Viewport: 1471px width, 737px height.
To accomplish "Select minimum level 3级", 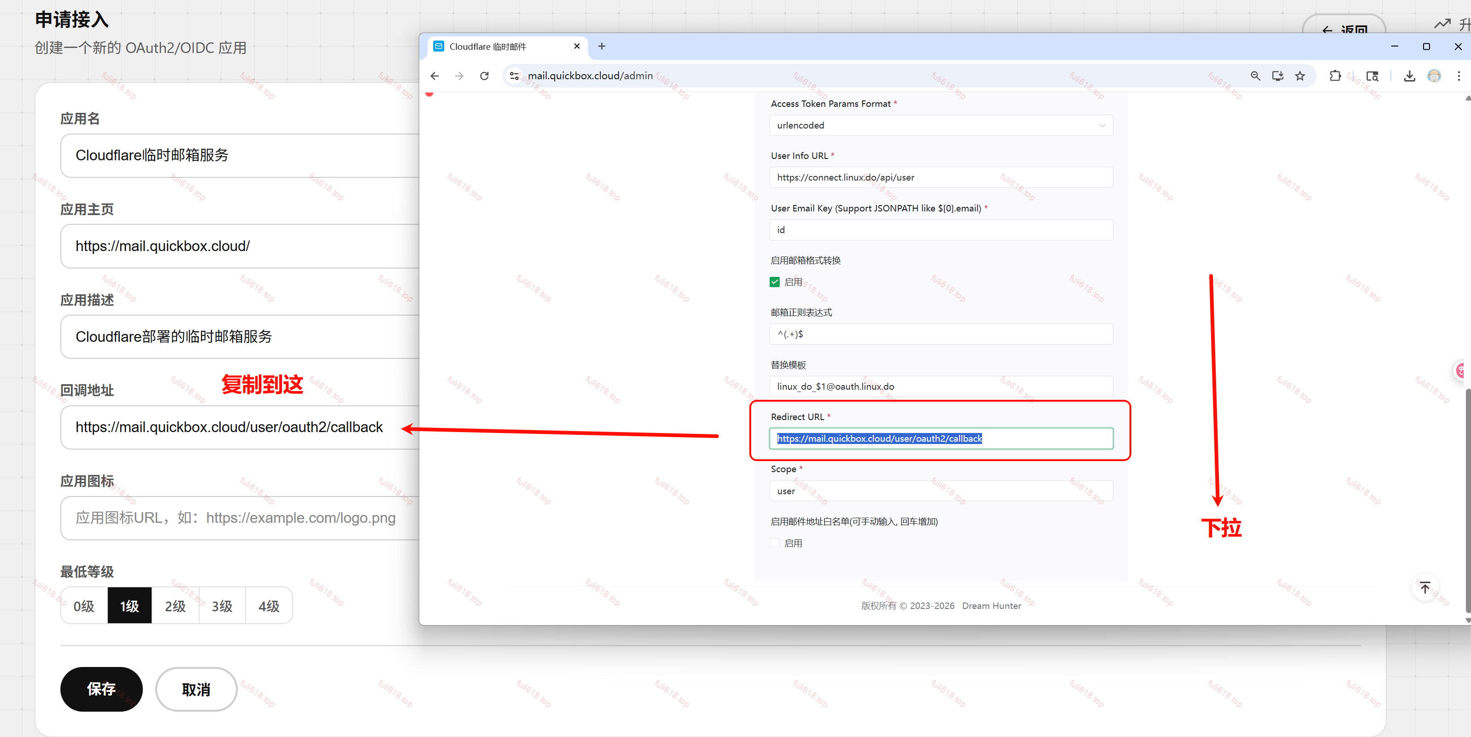I will [x=222, y=606].
